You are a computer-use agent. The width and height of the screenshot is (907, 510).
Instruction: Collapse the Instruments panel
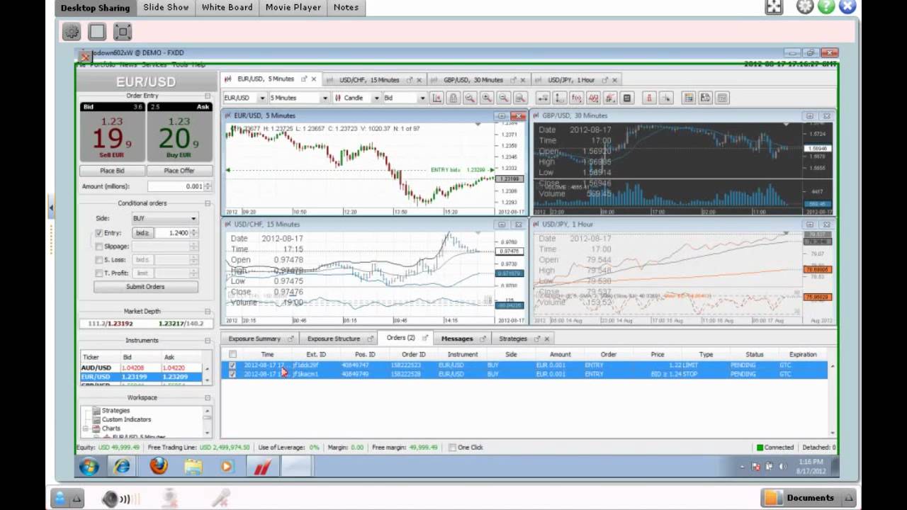pos(208,341)
